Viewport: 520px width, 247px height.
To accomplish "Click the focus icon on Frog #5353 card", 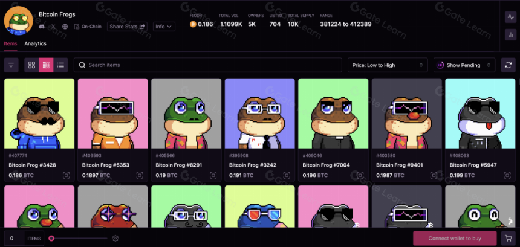I will [x=140, y=175].
